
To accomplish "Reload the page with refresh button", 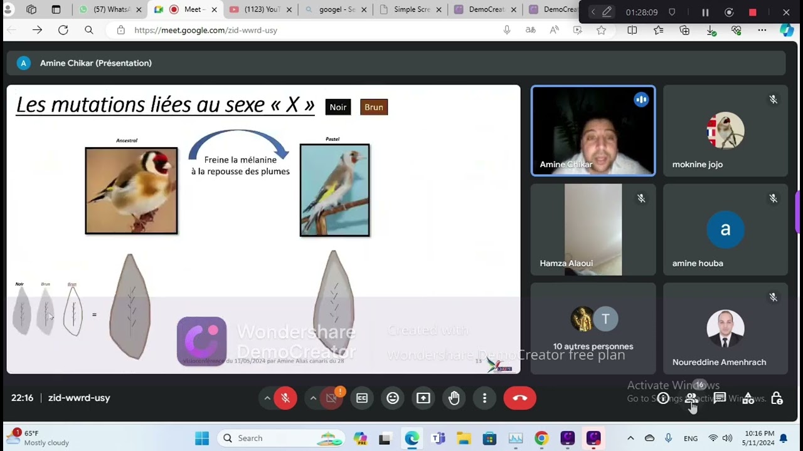I will click(x=63, y=30).
